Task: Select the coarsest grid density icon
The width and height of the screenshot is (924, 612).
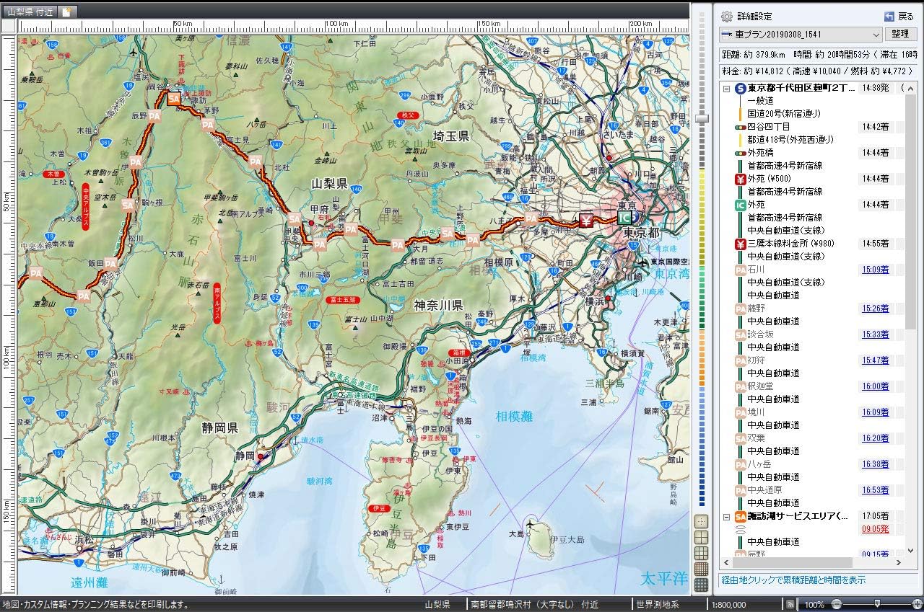Action: [x=701, y=521]
